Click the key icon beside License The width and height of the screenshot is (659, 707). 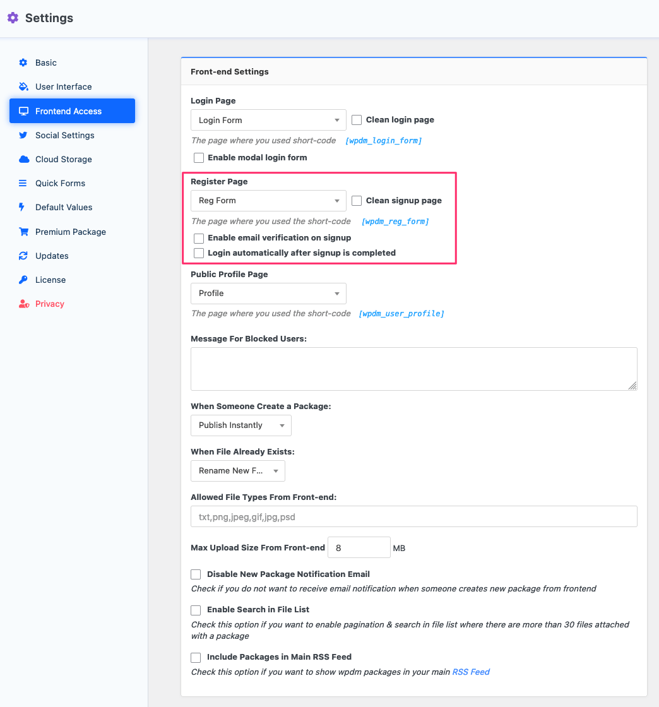pos(23,280)
